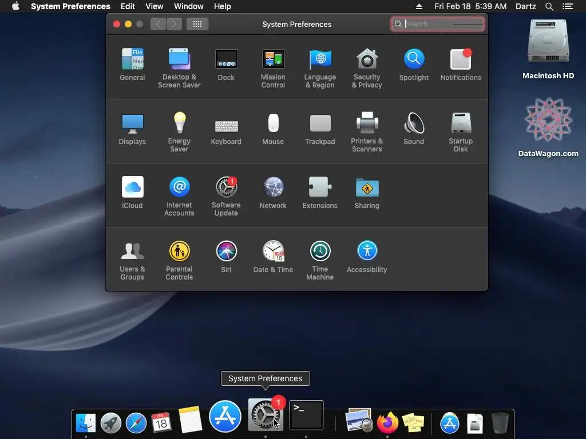
Task: Open the View menu
Action: (155, 6)
